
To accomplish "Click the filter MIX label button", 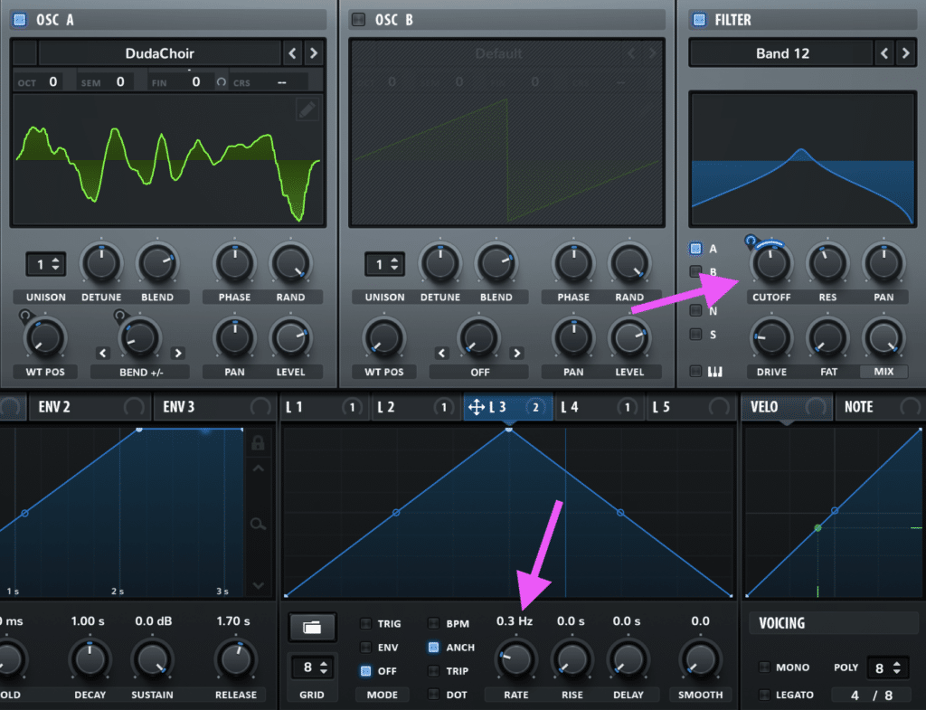I will pos(883,372).
